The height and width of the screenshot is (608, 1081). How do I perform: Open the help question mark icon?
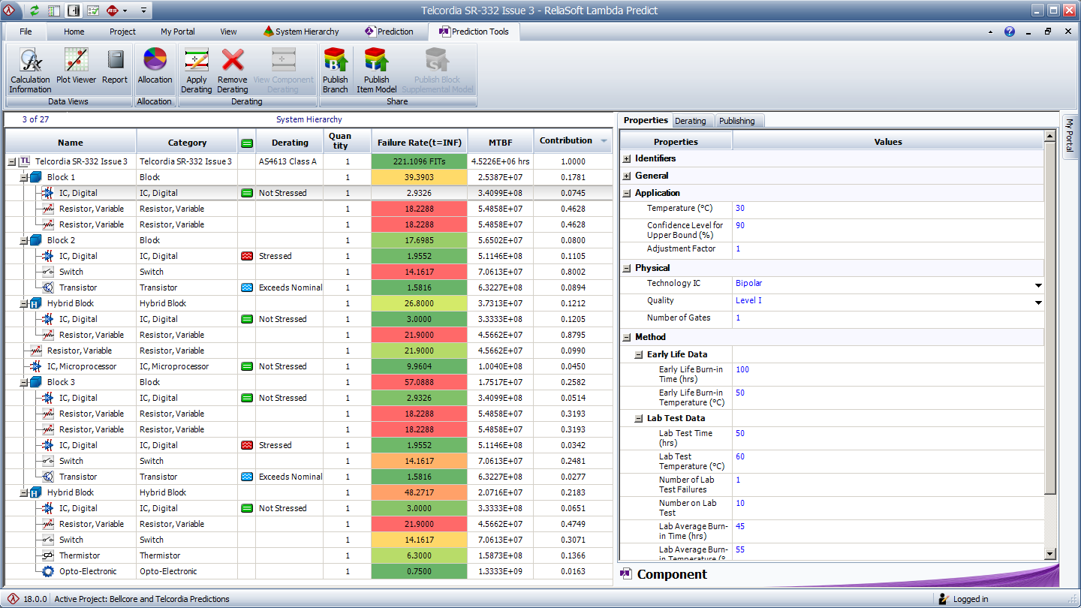[1010, 32]
